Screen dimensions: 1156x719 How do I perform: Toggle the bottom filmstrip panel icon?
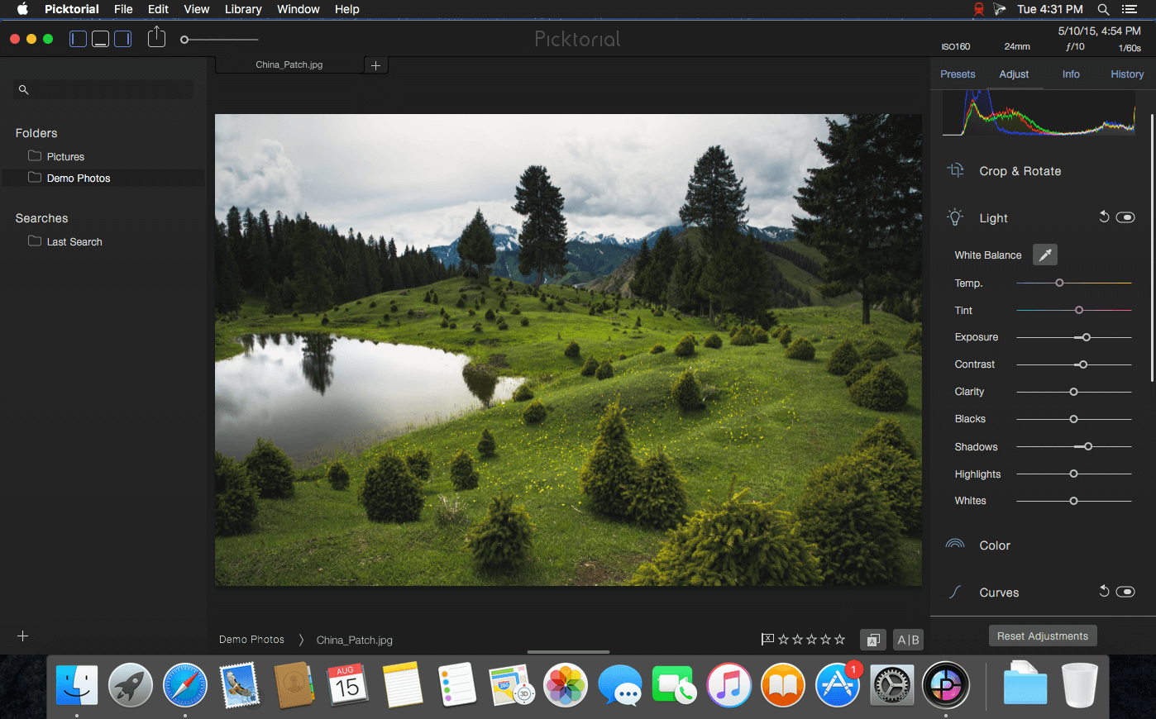pos(100,39)
